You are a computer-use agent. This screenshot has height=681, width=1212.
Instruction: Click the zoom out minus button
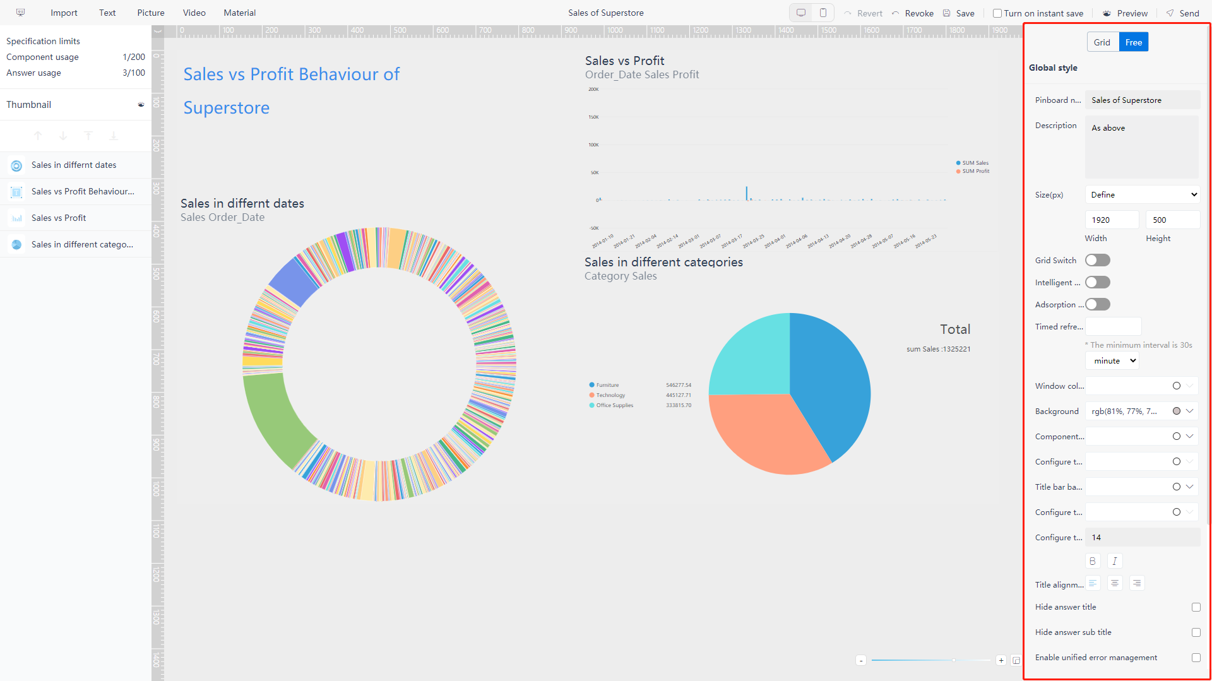pos(861,661)
